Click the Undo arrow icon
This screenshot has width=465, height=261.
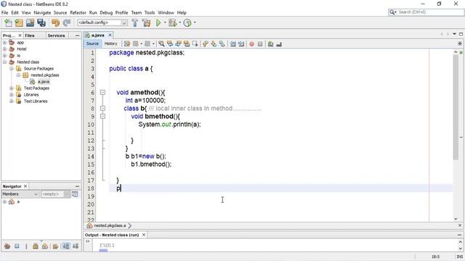[55, 22]
